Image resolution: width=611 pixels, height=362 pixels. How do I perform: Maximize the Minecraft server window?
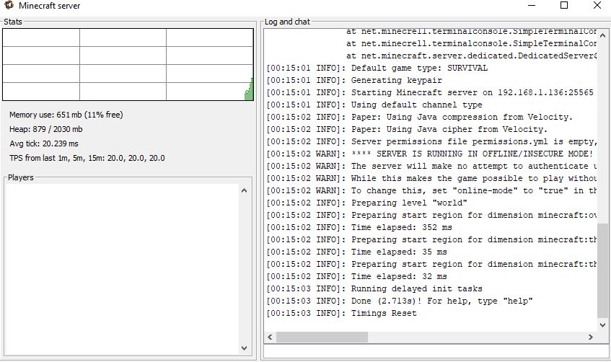point(564,6)
